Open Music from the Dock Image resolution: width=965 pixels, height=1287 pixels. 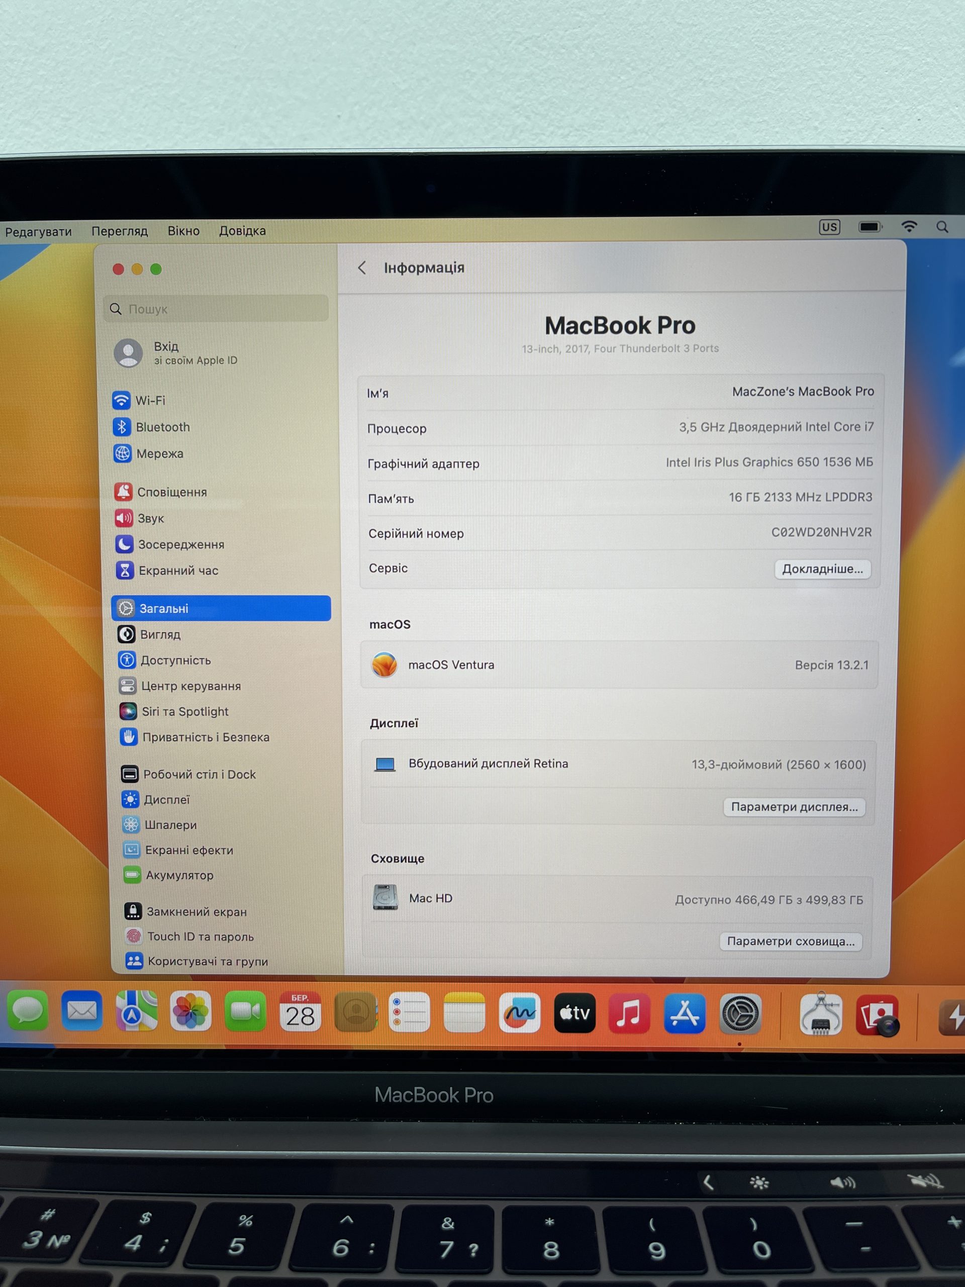(x=629, y=1014)
